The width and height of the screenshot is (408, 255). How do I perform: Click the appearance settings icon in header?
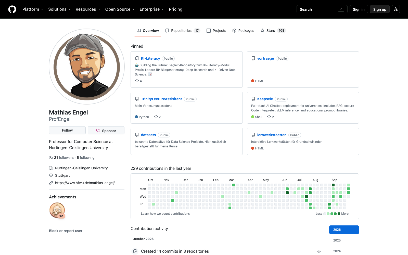[396, 9]
